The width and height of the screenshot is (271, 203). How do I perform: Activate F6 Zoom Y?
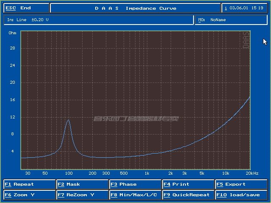tap(29, 195)
